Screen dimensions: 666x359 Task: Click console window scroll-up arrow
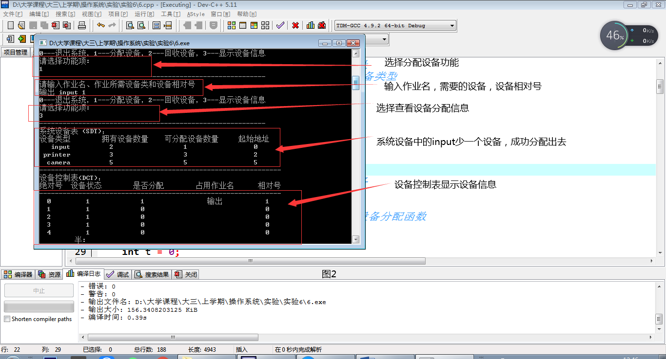coord(356,53)
